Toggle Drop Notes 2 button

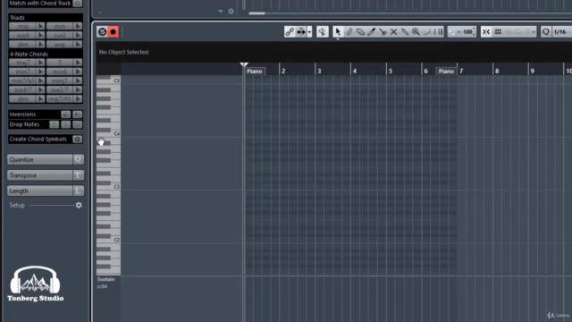pos(55,124)
